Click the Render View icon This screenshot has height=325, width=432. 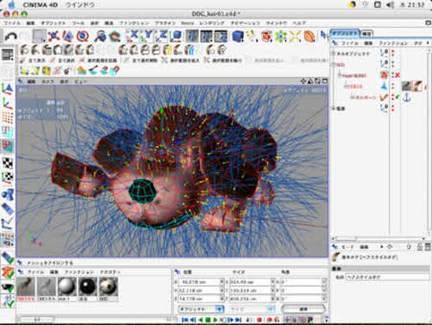click(x=192, y=36)
